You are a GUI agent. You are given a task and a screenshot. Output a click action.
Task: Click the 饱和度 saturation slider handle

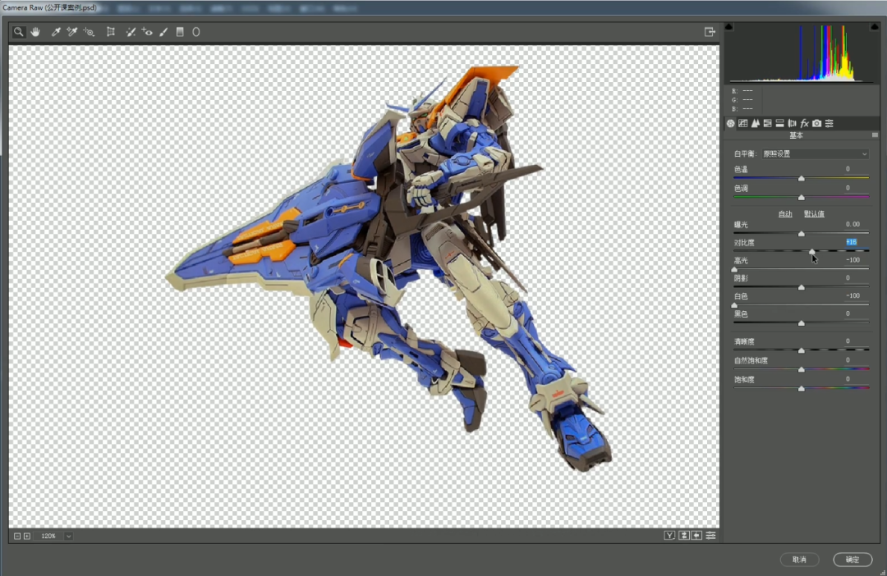(802, 389)
